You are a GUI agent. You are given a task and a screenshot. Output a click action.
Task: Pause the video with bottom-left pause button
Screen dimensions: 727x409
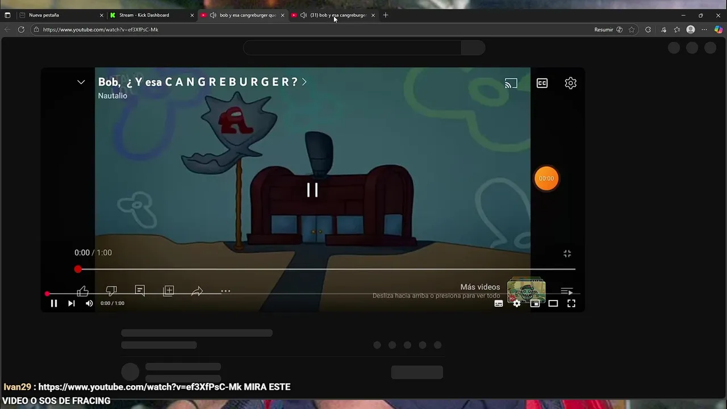(54, 303)
